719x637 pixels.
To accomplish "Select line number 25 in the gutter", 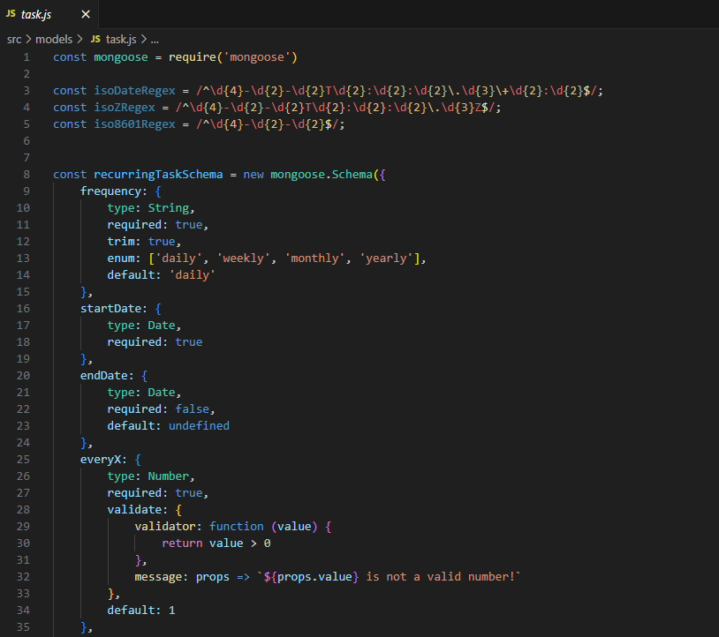I will point(23,459).
